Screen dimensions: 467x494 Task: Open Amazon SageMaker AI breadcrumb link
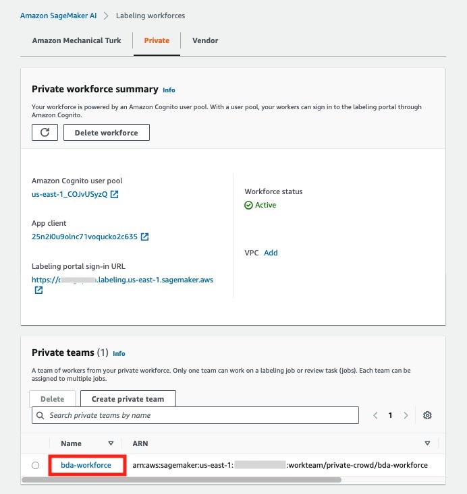point(58,16)
